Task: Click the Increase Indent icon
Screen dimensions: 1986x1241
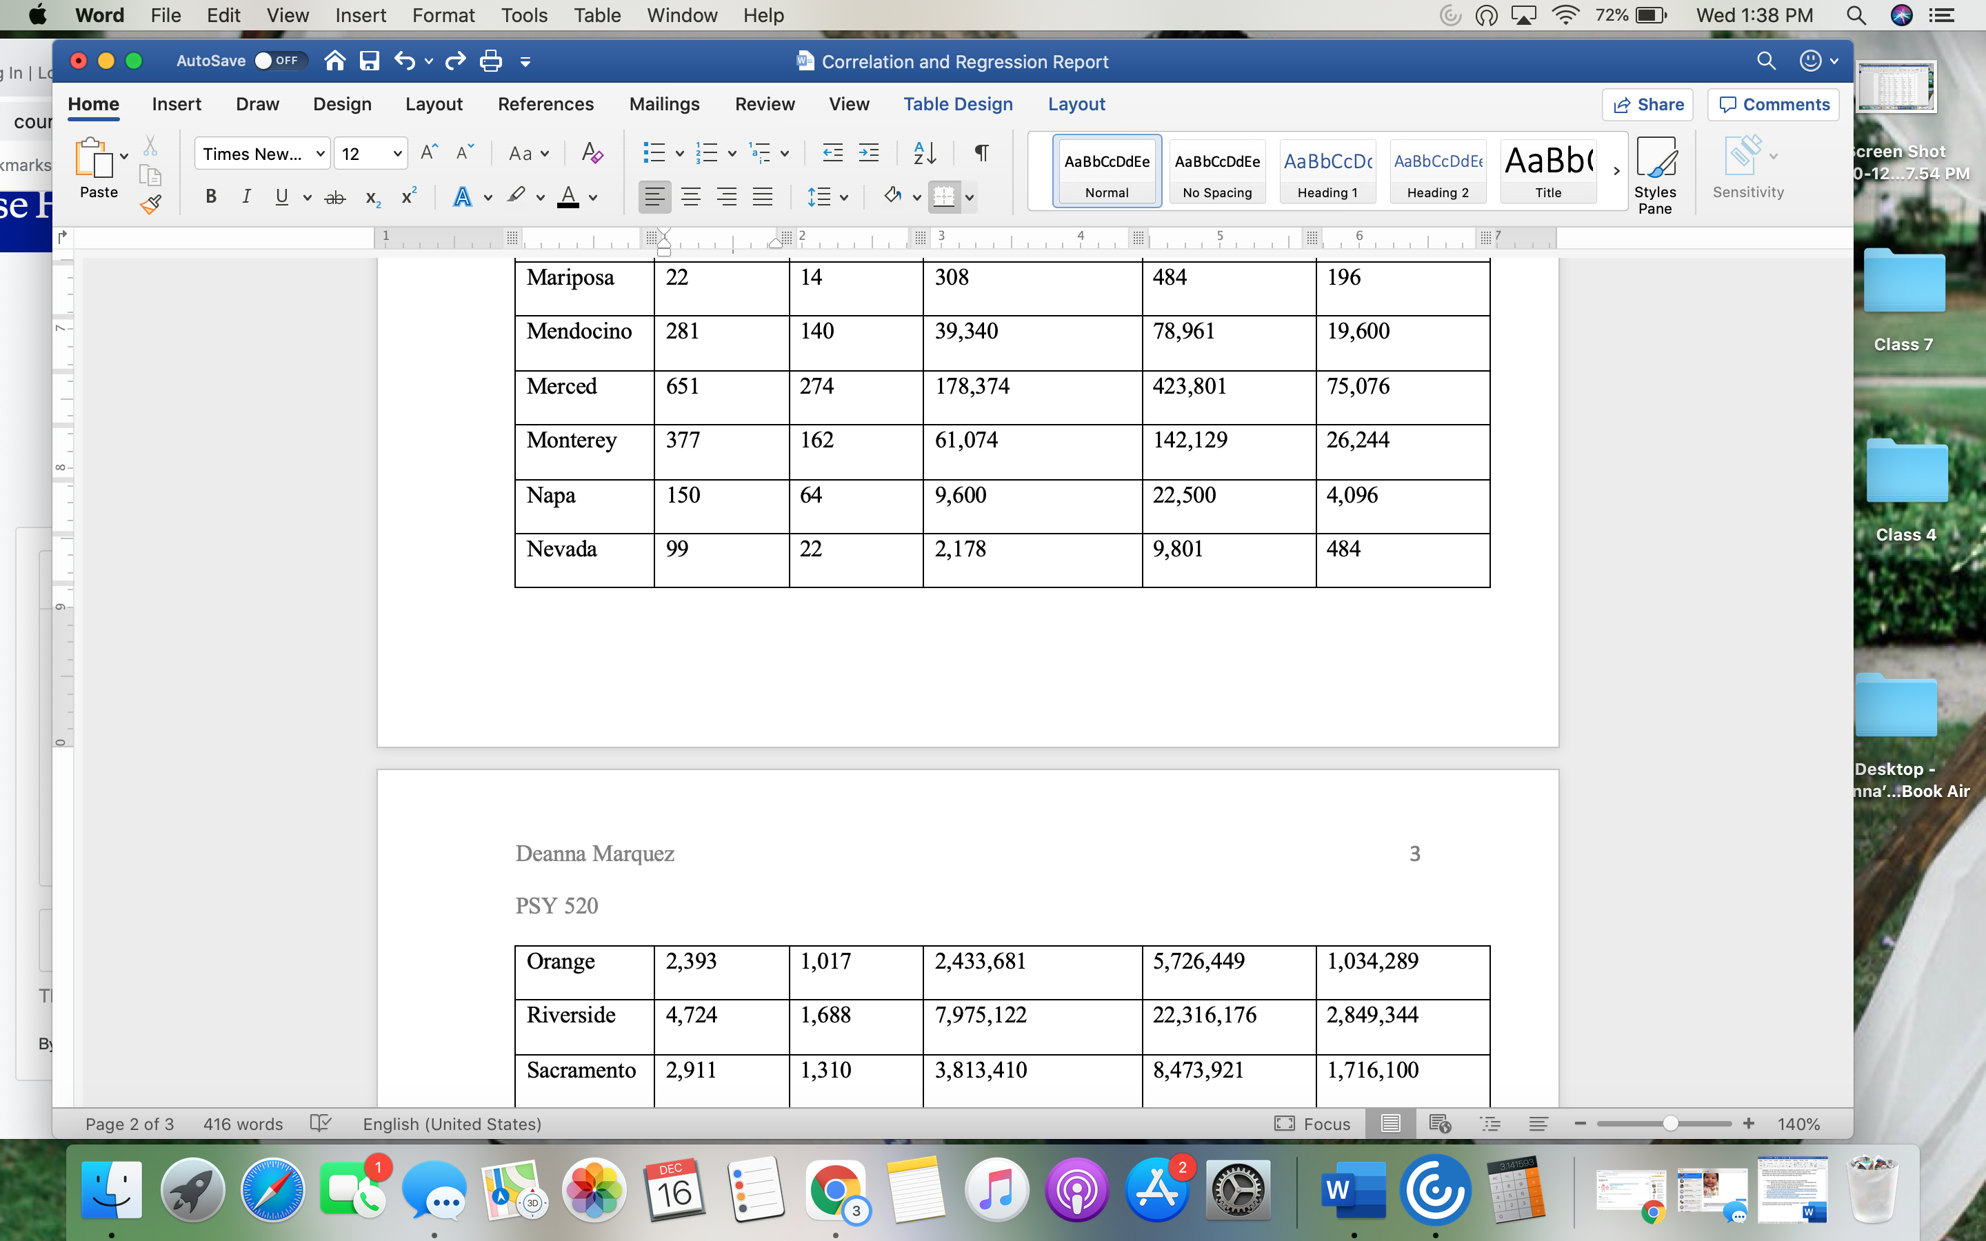Action: coord(868,154)
